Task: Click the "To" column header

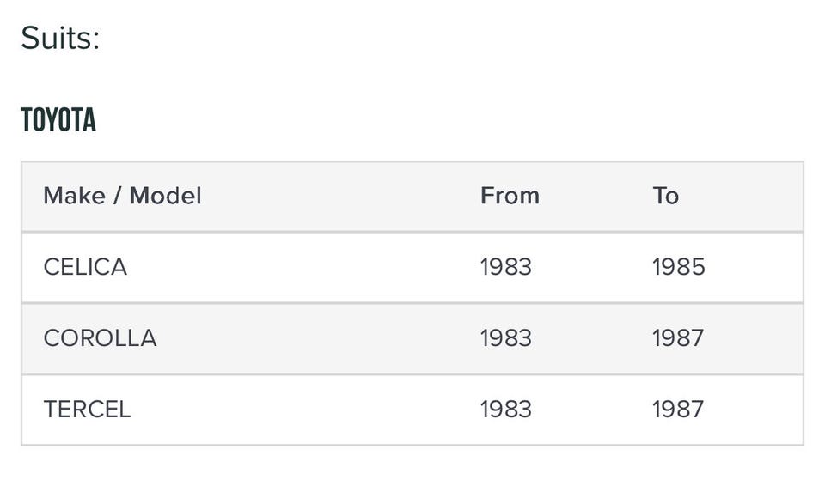Action: click(x=665, y=196)
